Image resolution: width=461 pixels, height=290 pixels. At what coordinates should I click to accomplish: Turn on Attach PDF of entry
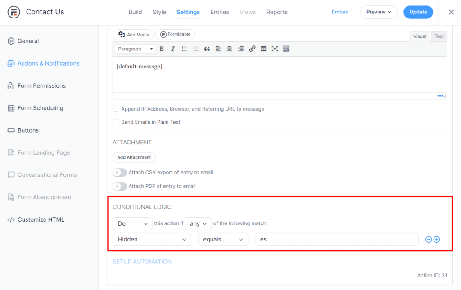pyautogui.click(x=120, y=187)
